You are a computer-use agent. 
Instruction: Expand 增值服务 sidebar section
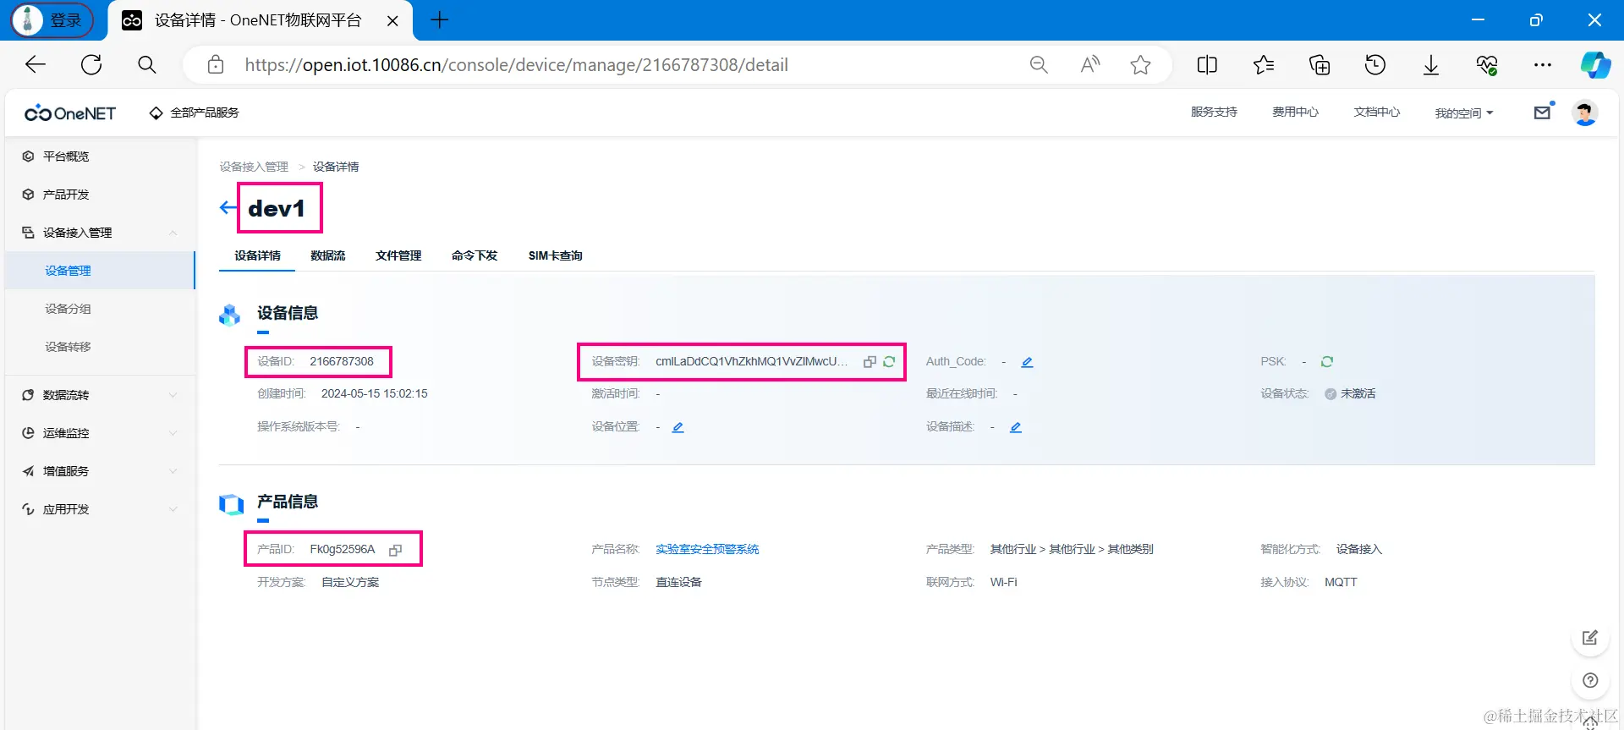173,471
